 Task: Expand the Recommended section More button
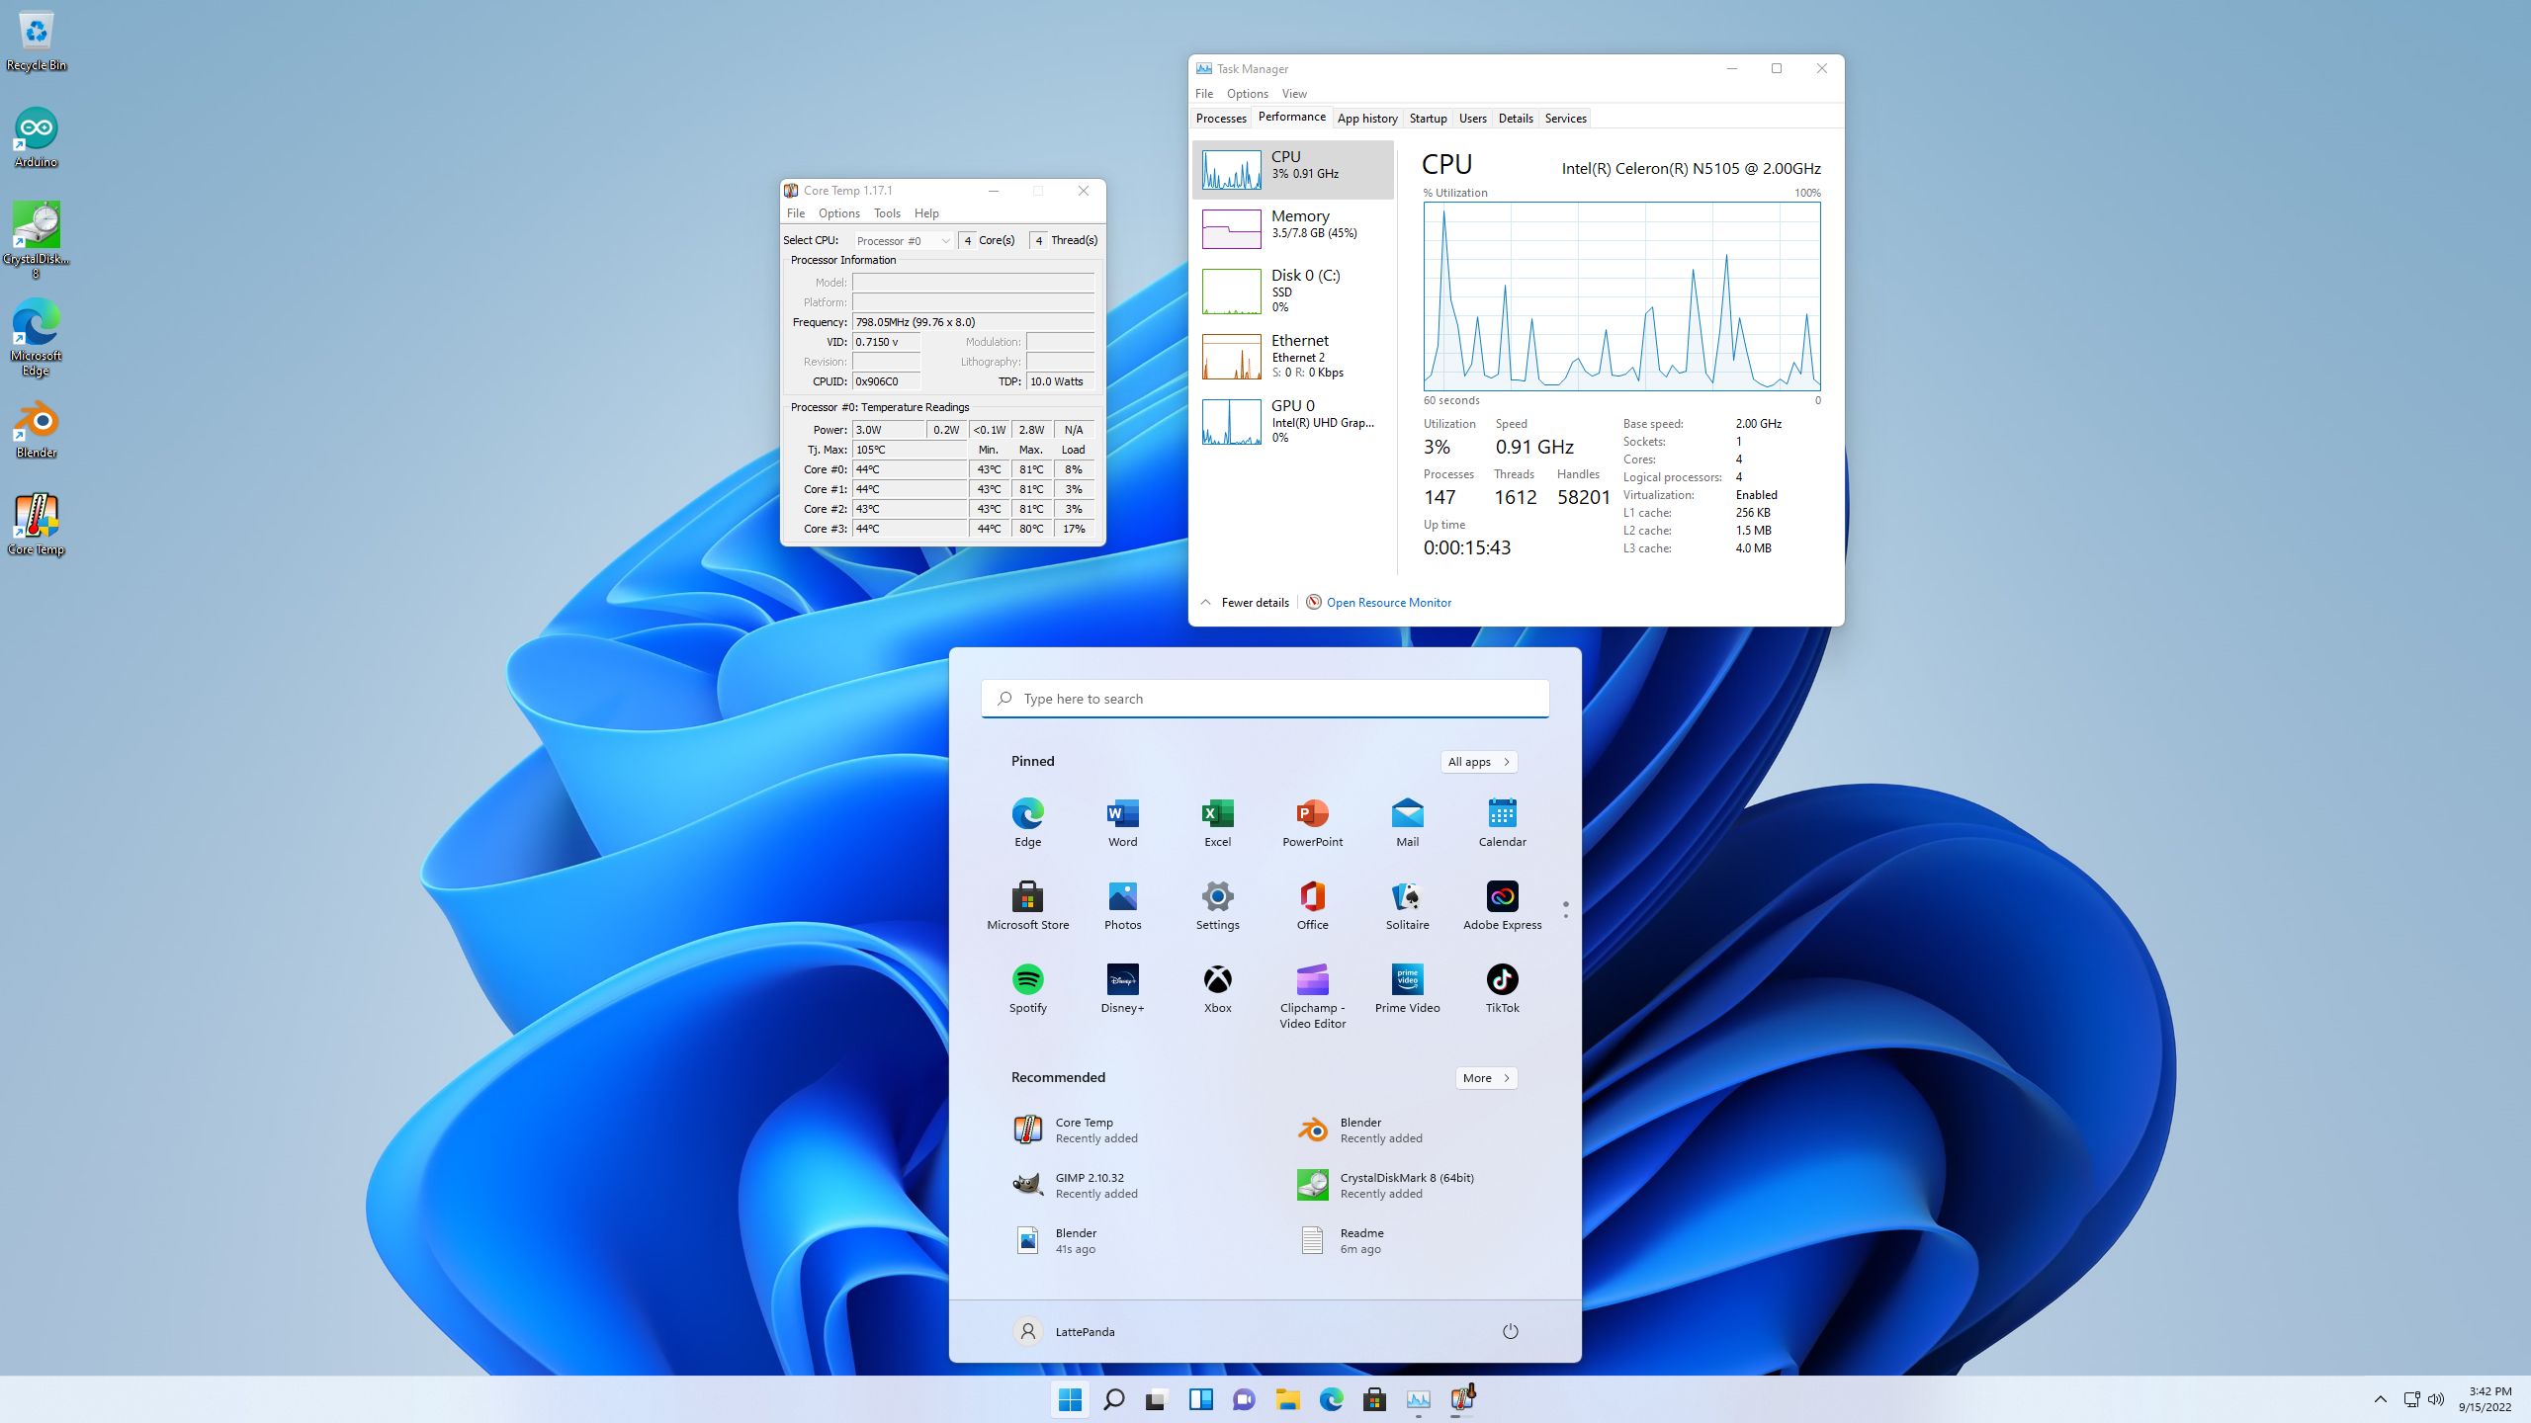(1485, 1077)
